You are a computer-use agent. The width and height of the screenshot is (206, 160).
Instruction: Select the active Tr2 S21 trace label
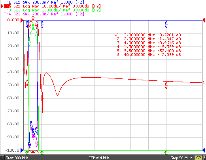(52, 6)
